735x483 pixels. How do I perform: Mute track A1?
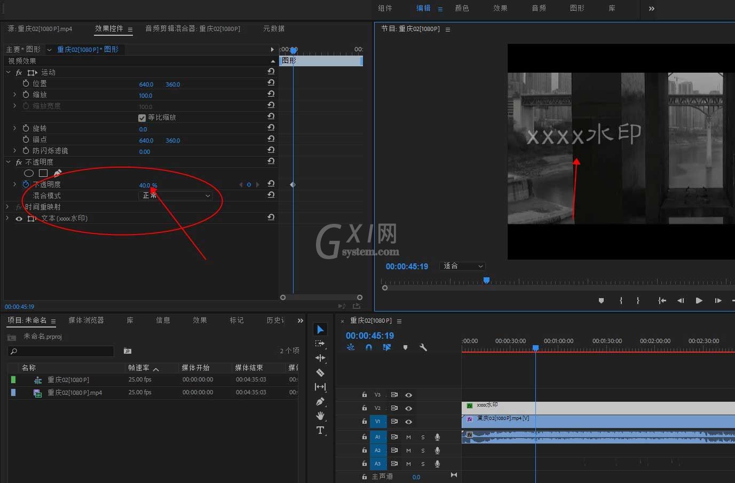[x=408, y=437]
